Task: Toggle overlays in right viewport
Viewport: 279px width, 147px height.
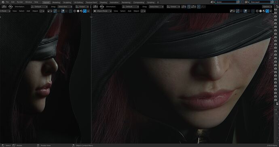Action: click(245, 11)
